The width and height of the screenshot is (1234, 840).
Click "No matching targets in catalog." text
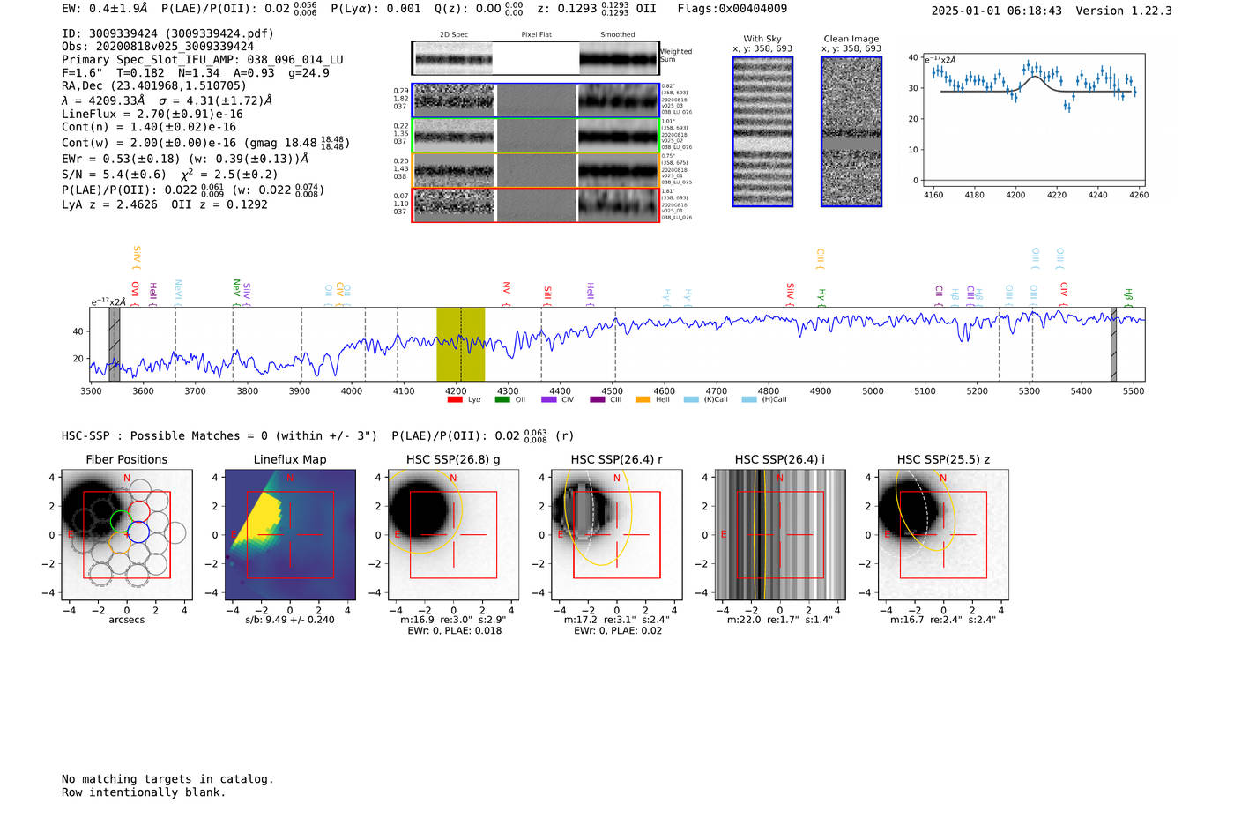(167, 779)
